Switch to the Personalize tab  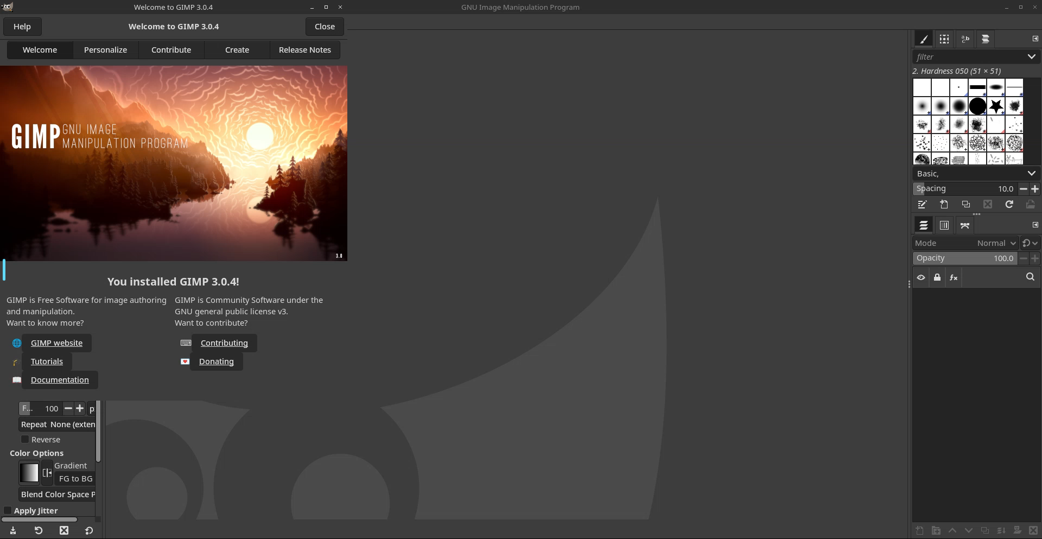pyautogui.click(x=105, y=50)
